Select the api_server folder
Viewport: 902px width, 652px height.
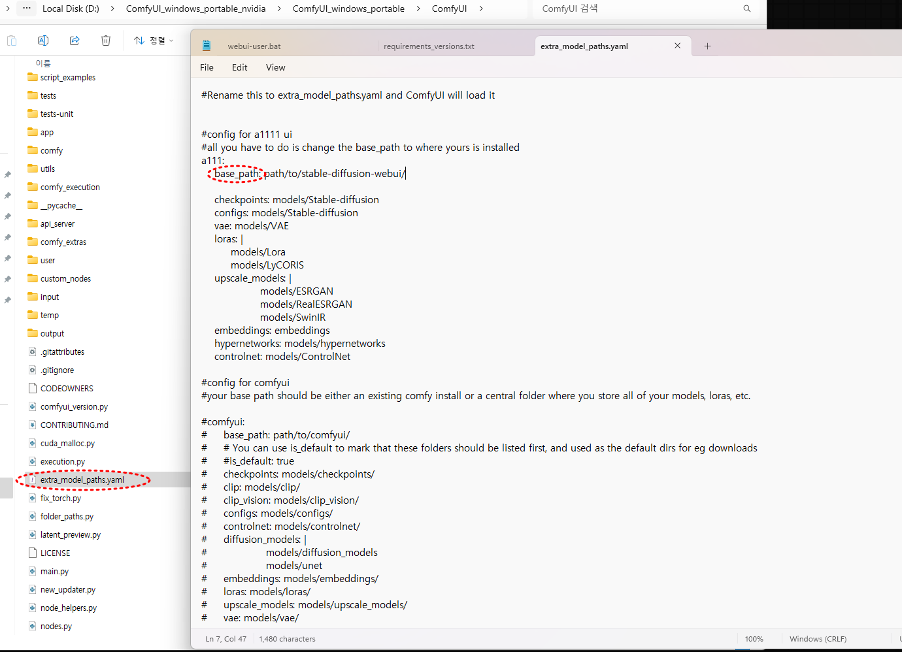click(58, 223)
